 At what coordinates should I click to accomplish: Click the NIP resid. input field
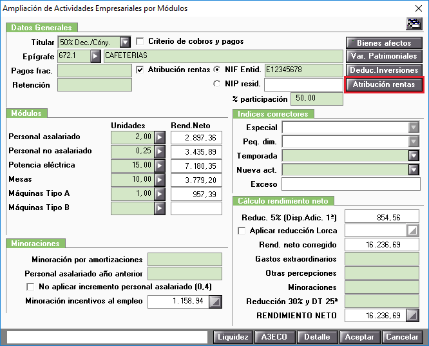[303, 85]
